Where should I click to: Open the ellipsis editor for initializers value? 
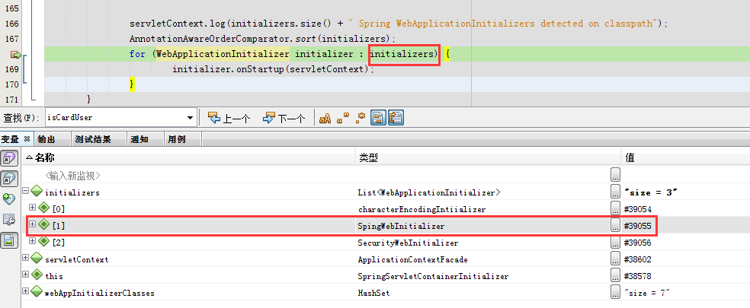(616, 192)
